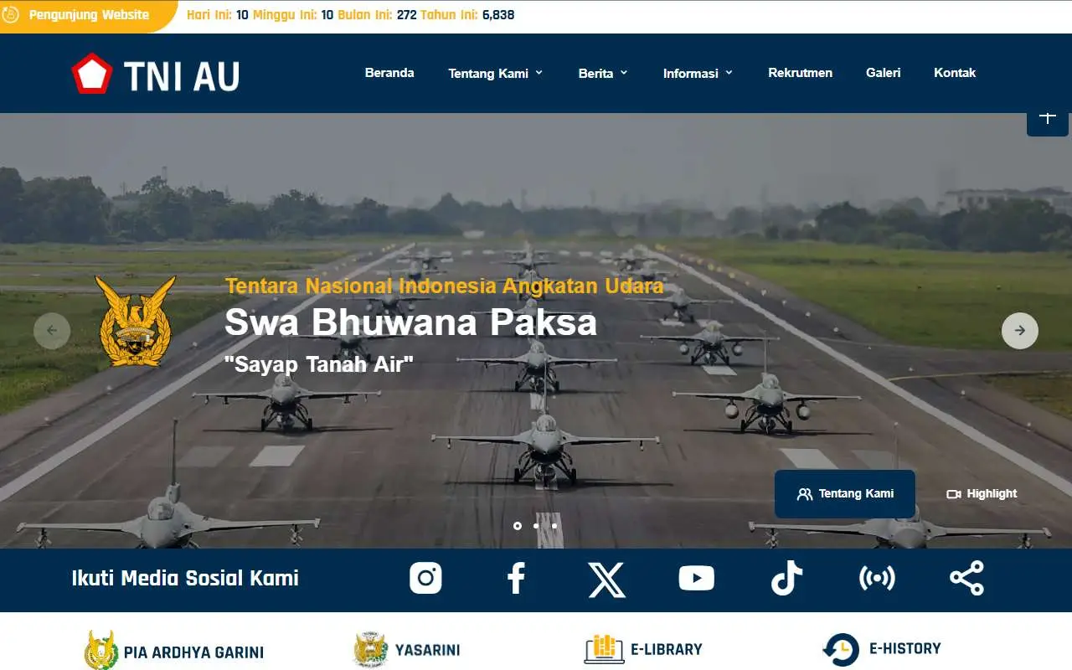Click the share icon in social bar
1072x670 pixels.
[x=966, y=578]
